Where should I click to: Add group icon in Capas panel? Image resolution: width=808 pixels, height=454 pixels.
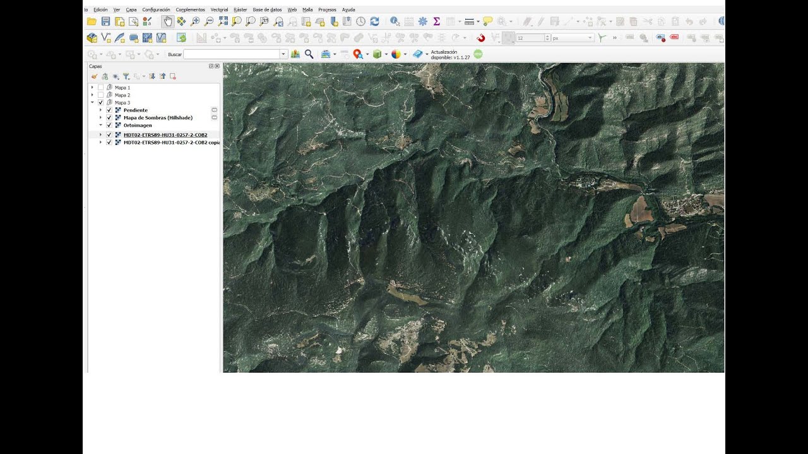pyautogui.click(x=105, y=76)
